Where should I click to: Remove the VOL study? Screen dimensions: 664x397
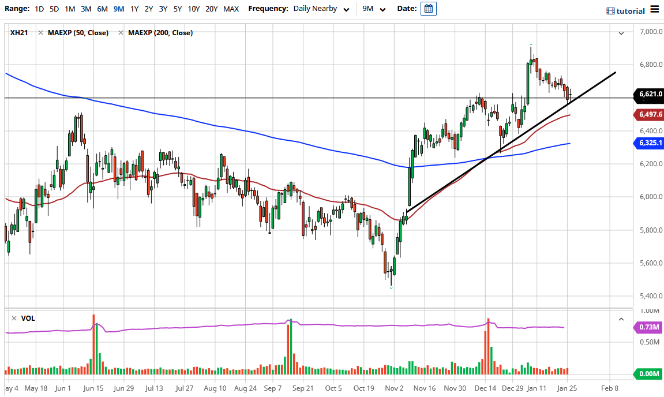(14, 318)
